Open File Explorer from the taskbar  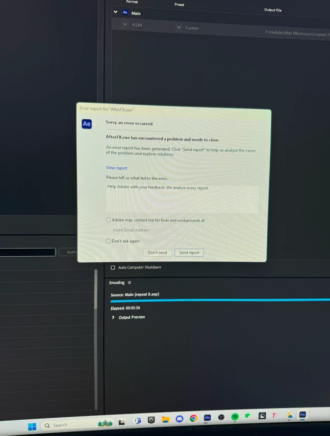(x=165, y=419)
